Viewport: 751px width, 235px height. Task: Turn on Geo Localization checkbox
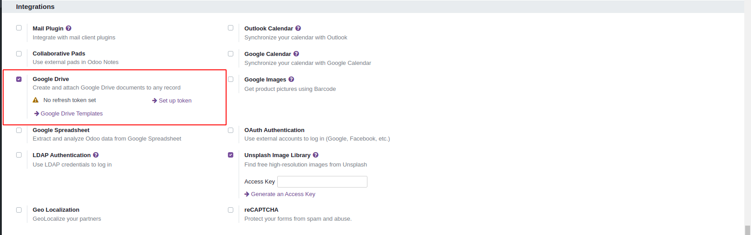point(19,209)
